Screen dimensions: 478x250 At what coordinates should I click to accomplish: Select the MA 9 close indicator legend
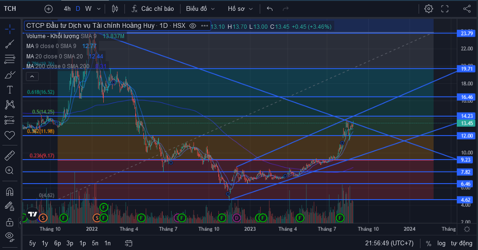51,46
